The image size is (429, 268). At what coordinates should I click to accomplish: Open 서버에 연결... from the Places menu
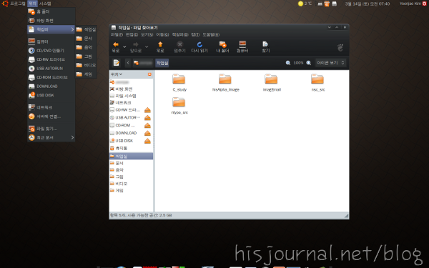point(51,116)
